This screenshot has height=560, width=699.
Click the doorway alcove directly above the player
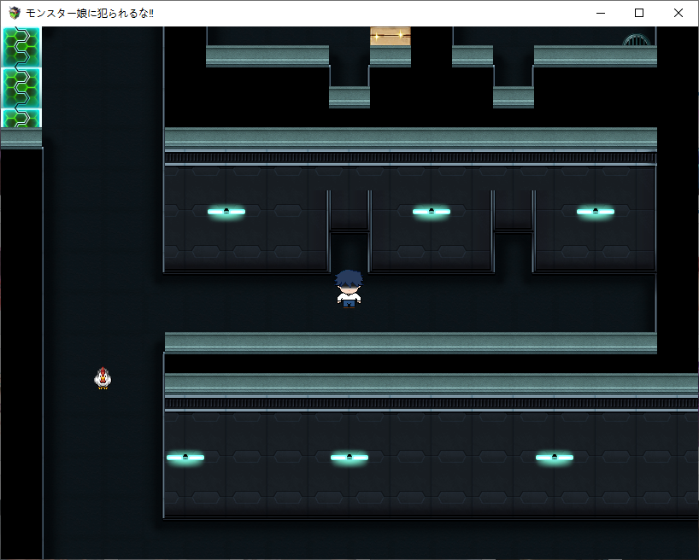tap(349, 211)
